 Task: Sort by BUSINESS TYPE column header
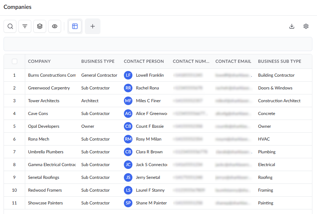98,61
